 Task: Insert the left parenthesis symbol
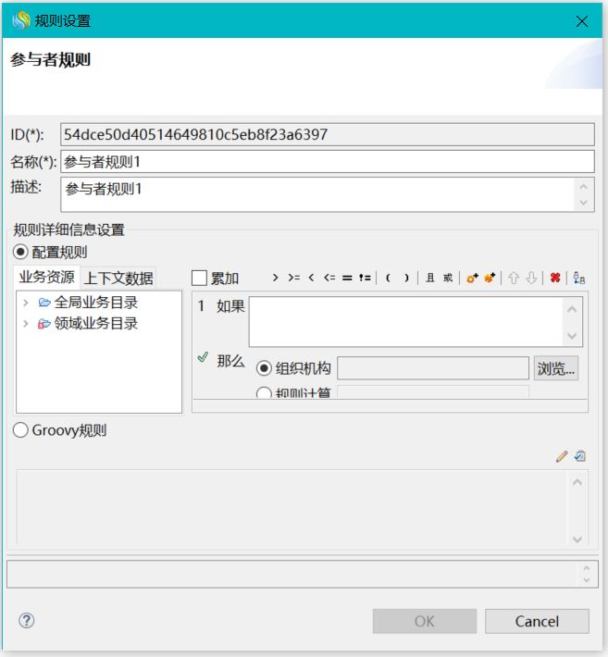[x=388, y=278]
